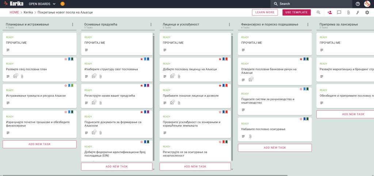The image size is (374, 176).
Task: Toggle star on Изаберите структуру свог пословања
Action: pyautogui.click(x=142, y=59)
